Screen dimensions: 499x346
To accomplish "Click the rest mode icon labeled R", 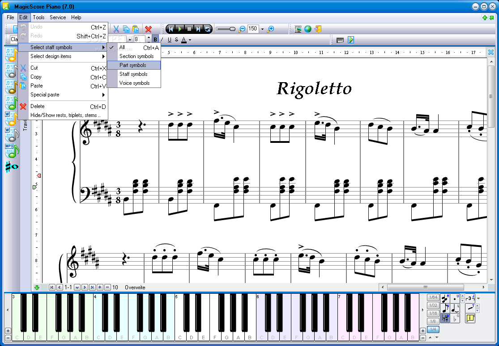I will pos(445,299).
